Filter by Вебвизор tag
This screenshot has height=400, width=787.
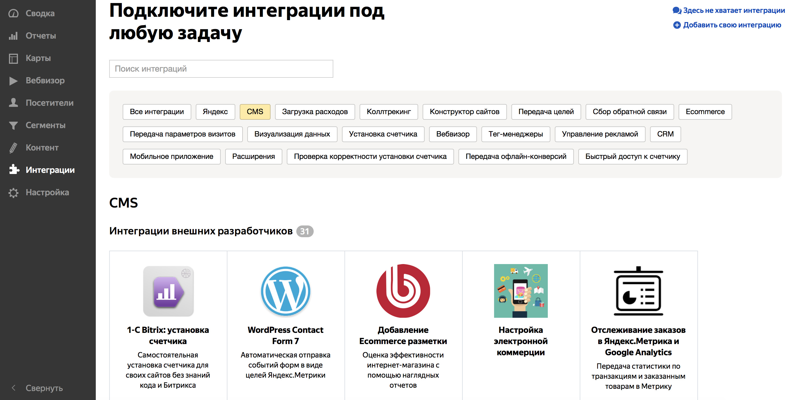[453, 134]
